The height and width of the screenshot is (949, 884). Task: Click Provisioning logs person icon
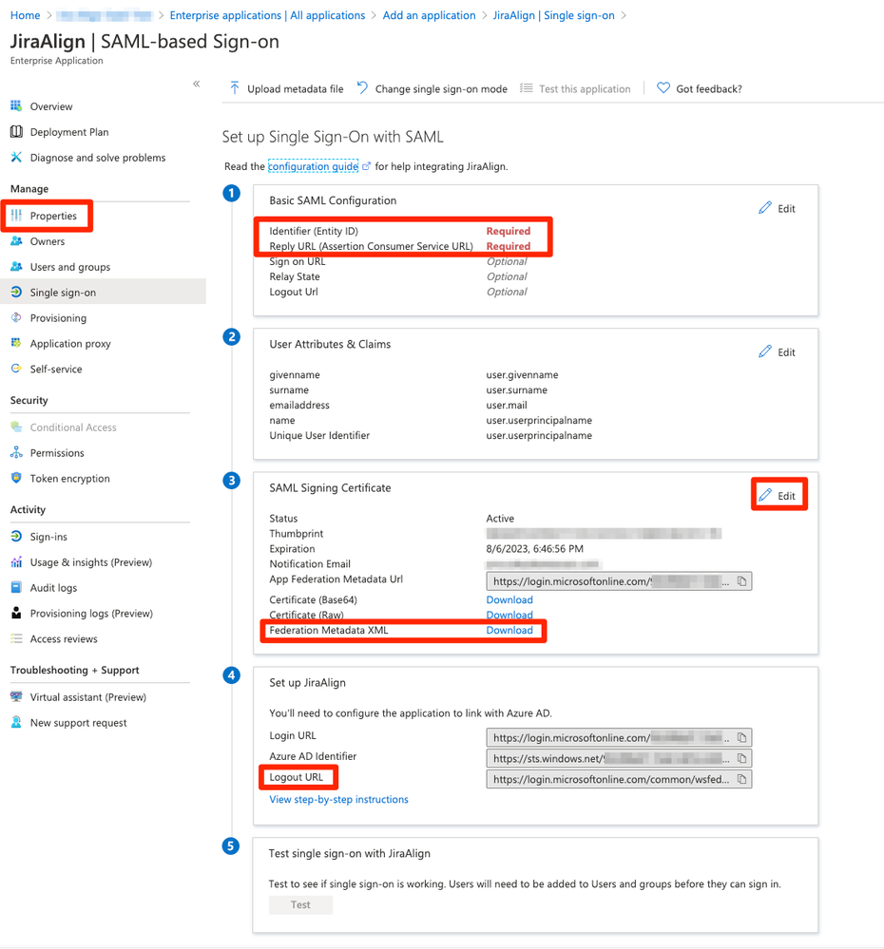16,613
